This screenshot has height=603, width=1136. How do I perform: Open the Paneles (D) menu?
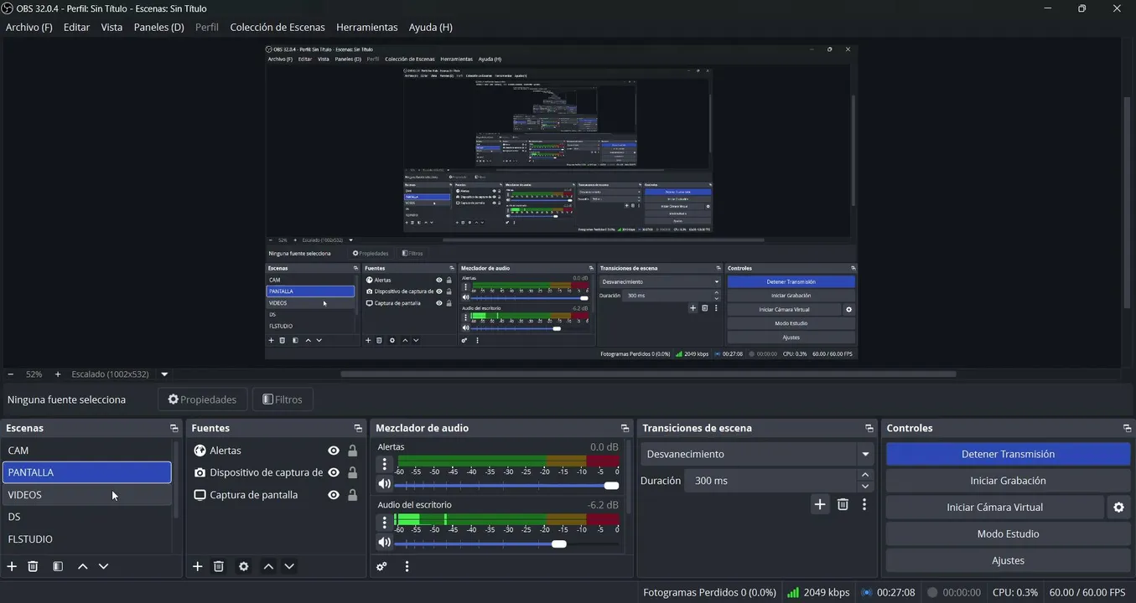(158, 27)
